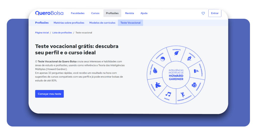Switch to the Teste Vocacional tab
257x134 pixels.
[131, 23]
